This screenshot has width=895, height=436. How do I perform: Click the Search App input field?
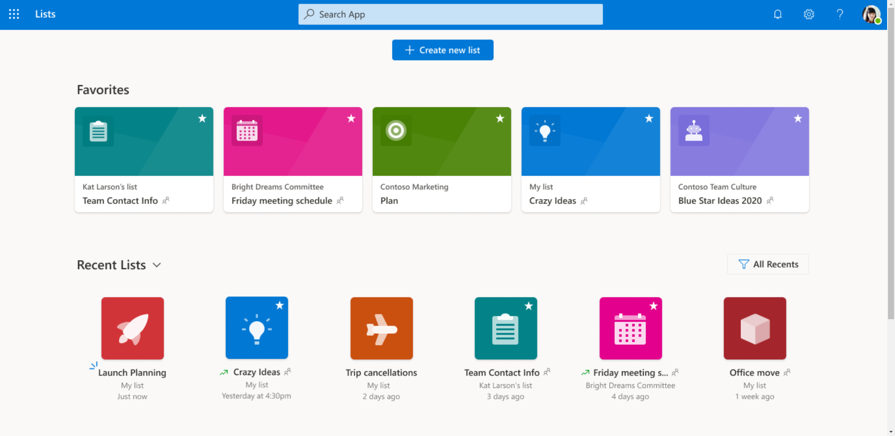450,14
